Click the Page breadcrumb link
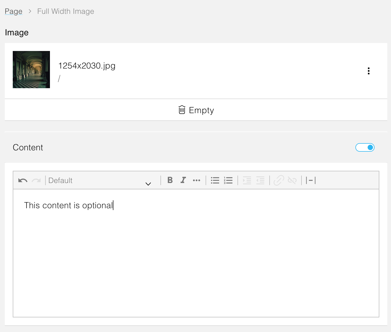The height and width of the screenshot is (332, 391). pos(14,11)
